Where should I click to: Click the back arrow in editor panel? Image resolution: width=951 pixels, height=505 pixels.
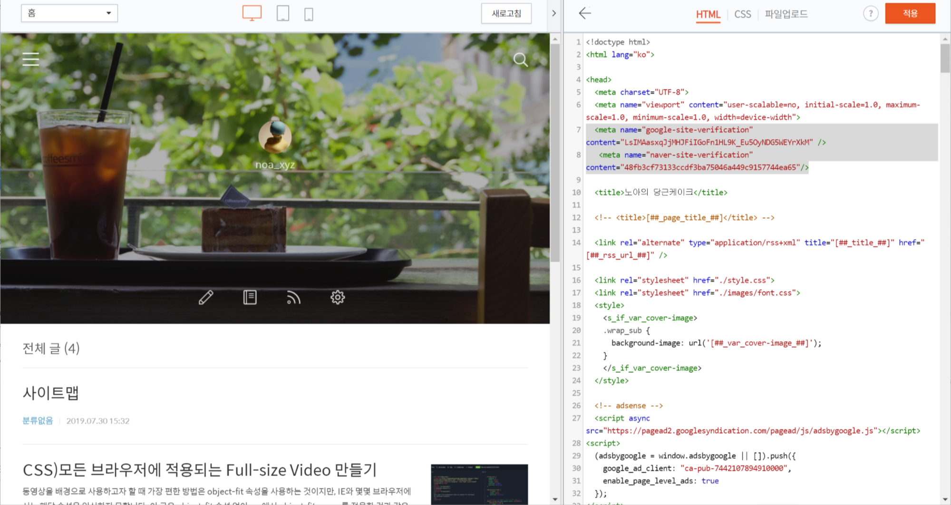point(585,13)
